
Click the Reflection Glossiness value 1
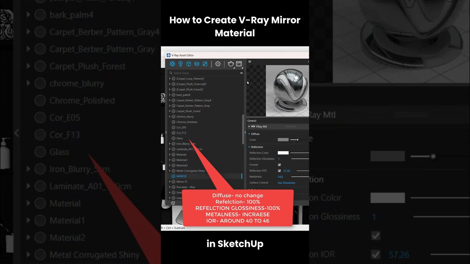tap(279, 159)
